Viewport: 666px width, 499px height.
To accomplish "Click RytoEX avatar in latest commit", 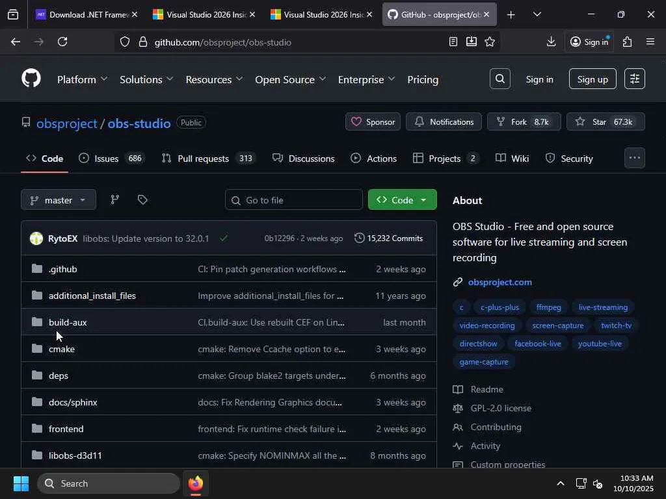I will (x=36, y=238).
